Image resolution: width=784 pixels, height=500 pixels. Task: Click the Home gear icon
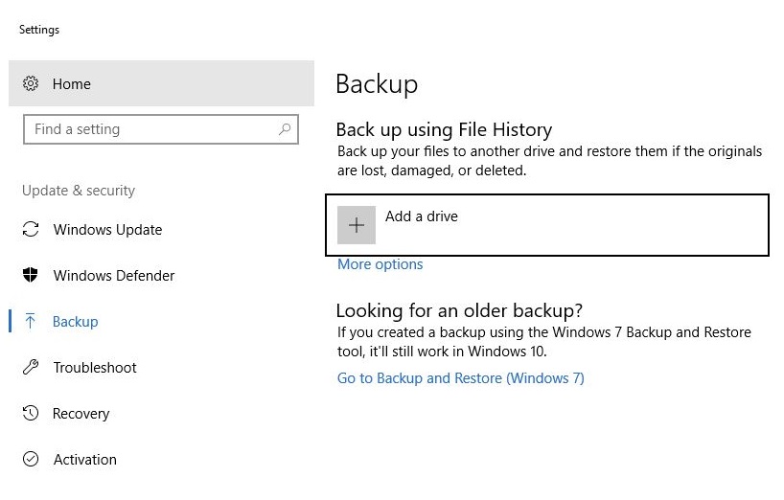click(x=31, y=83)
